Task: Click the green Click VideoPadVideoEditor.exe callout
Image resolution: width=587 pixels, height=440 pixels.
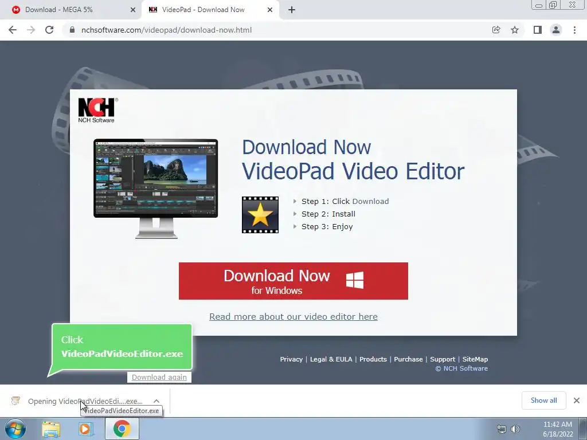Action: [122, 347]
